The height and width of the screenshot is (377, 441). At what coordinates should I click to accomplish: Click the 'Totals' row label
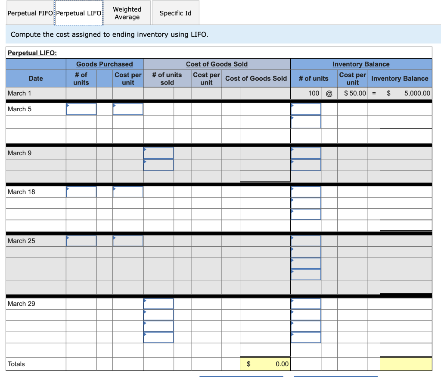[16, 364]
